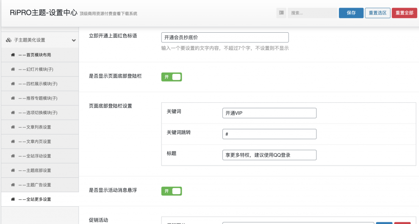The width and height of the screenshot is (419, 224).
Task: Select 主题广告设置 sidebar item
Action: click(38, 185)
